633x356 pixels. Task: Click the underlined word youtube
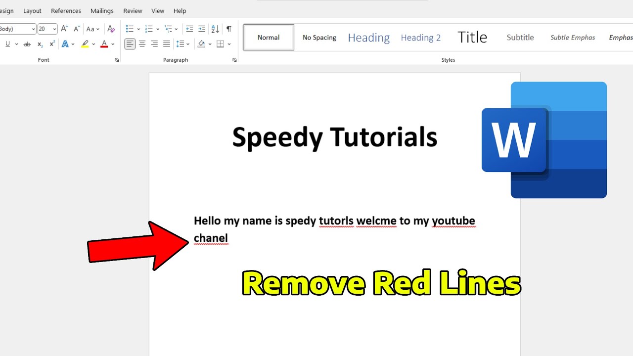pyautogui.click(x=453, y=221)
